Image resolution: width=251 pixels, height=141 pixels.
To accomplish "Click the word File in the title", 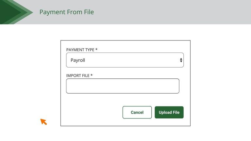I will [x=89, y=12].
